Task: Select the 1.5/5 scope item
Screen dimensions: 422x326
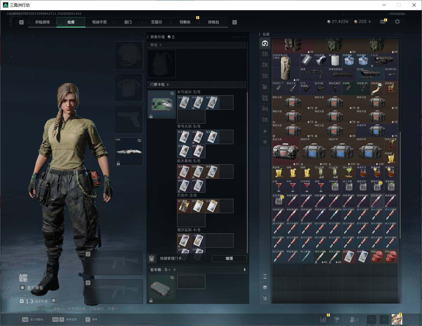Action: coord(384,60)
